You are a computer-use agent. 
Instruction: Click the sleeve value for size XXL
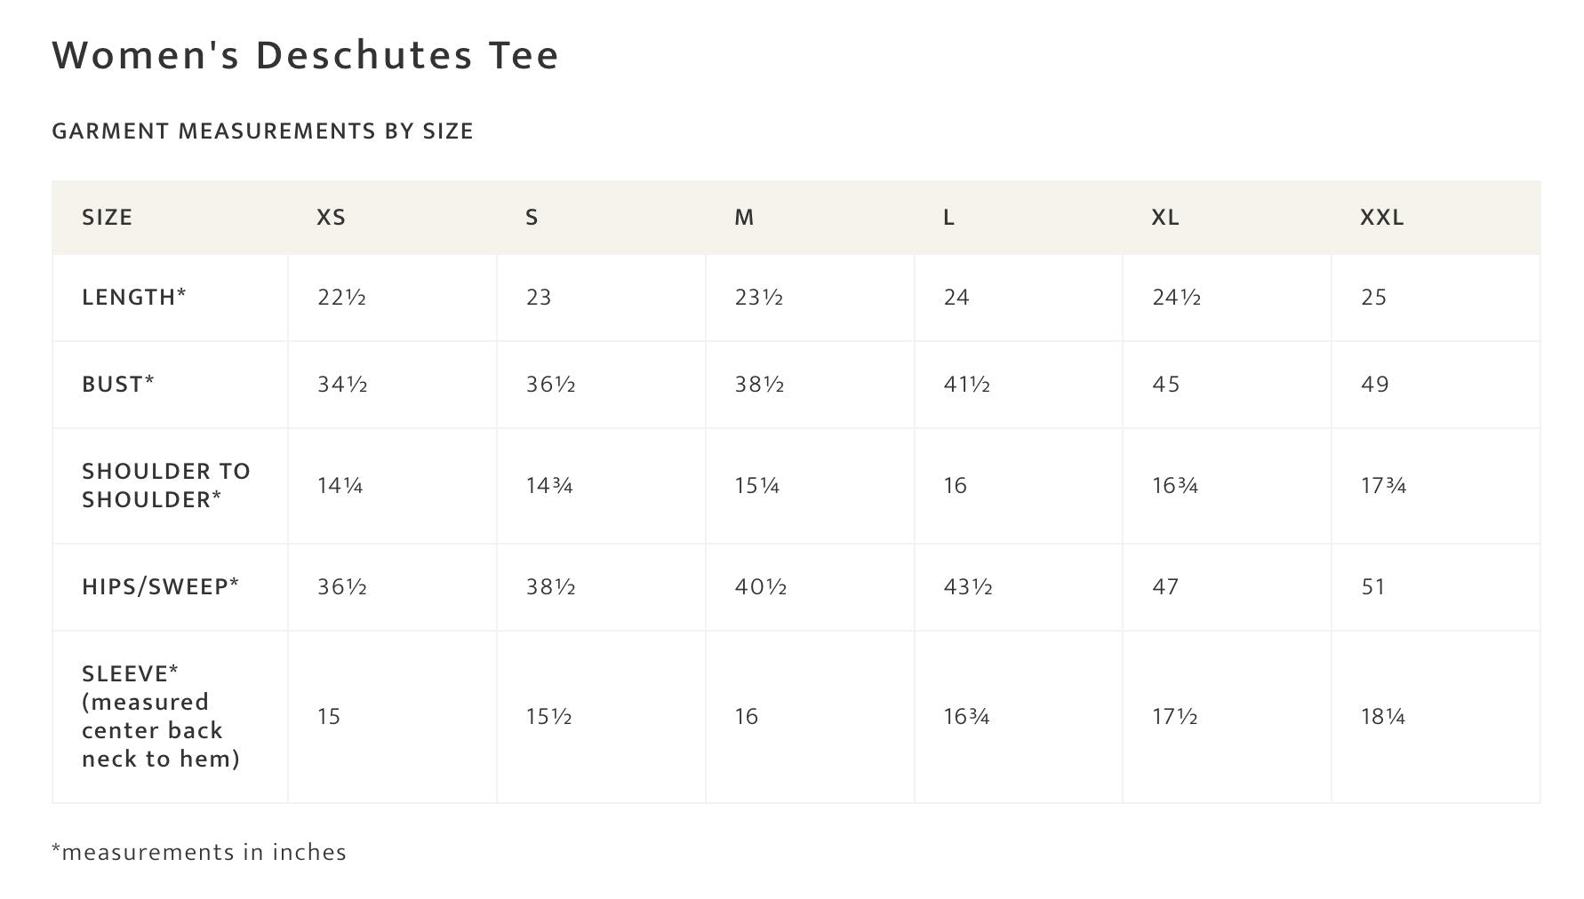[x=1382, y=717]
